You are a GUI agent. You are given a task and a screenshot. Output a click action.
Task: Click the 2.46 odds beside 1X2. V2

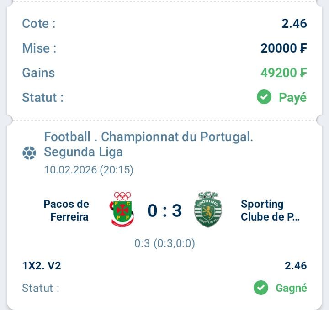click(x=295, y=266)
